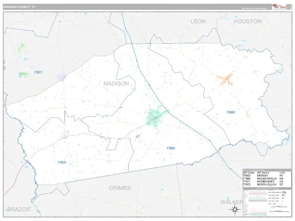
Task: Click 75852 in the ZIP index table
Action: pyautogui.click(x=247, y=175)
